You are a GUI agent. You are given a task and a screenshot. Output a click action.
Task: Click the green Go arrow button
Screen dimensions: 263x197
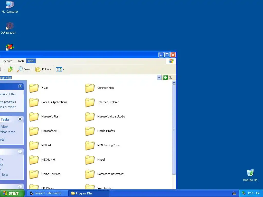pyautogui.click(x=168, y=77)
